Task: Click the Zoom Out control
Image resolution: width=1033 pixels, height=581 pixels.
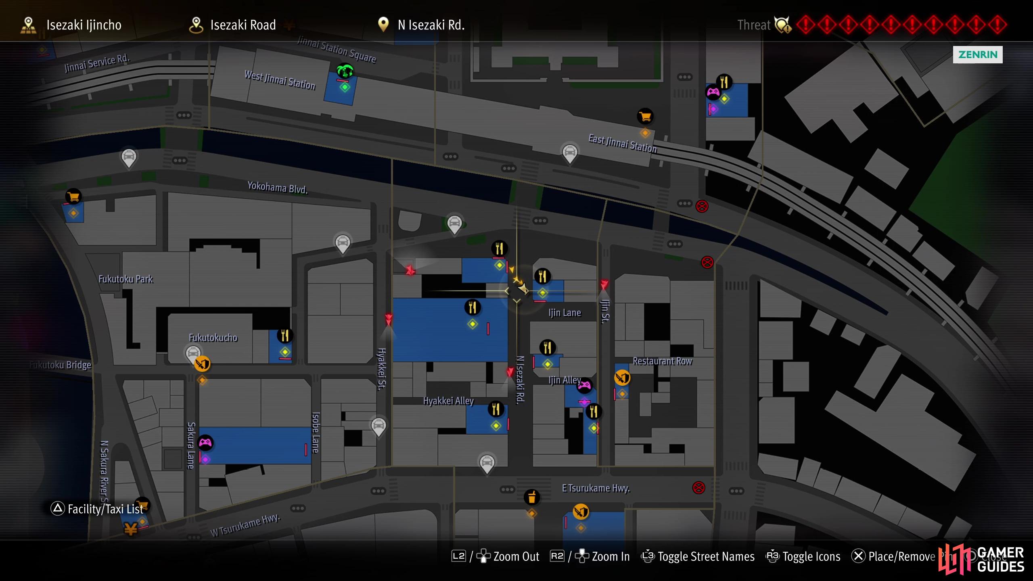Action: click(x=496, y=556)
